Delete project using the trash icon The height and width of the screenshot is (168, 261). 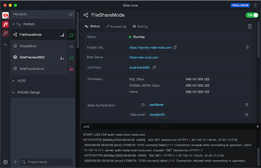pos(250,26)
